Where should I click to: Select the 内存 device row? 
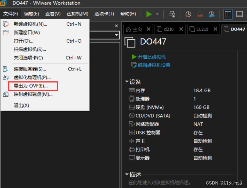coord(181,90)
